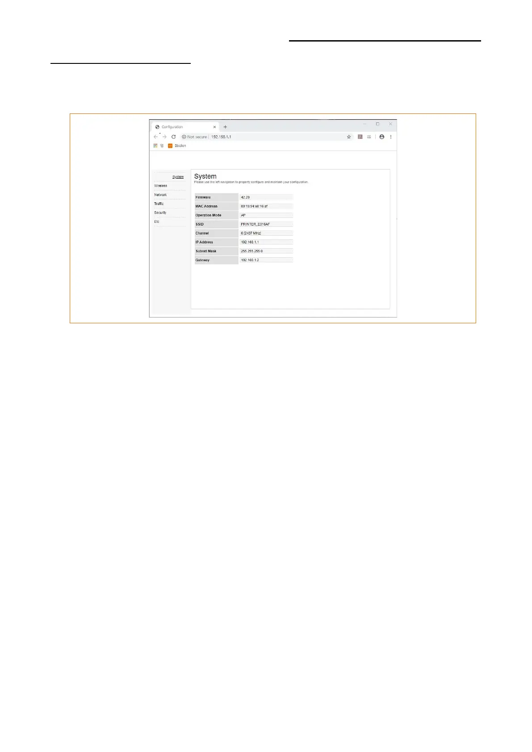Screen dimensions: 532x752
Task: Open the Etc page
Action: tap(157, 221)
